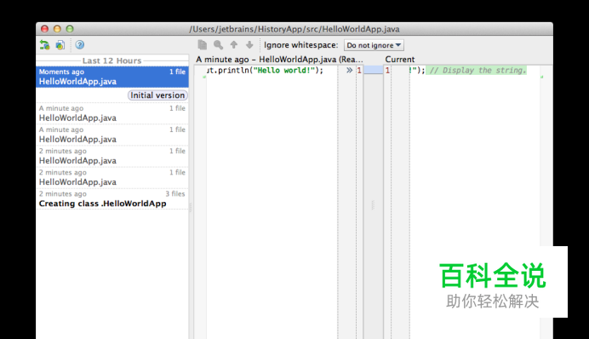Click the file path in title bar

point(294,29)
